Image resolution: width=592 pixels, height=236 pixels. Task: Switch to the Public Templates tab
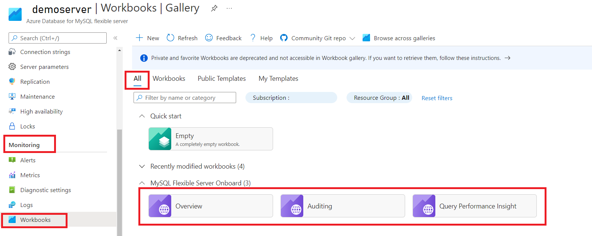coord(222,79)
